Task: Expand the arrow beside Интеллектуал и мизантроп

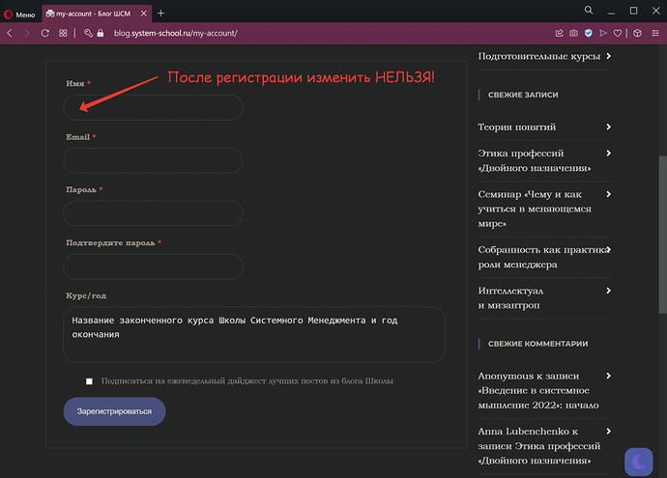Action: (x=608, y=291)
